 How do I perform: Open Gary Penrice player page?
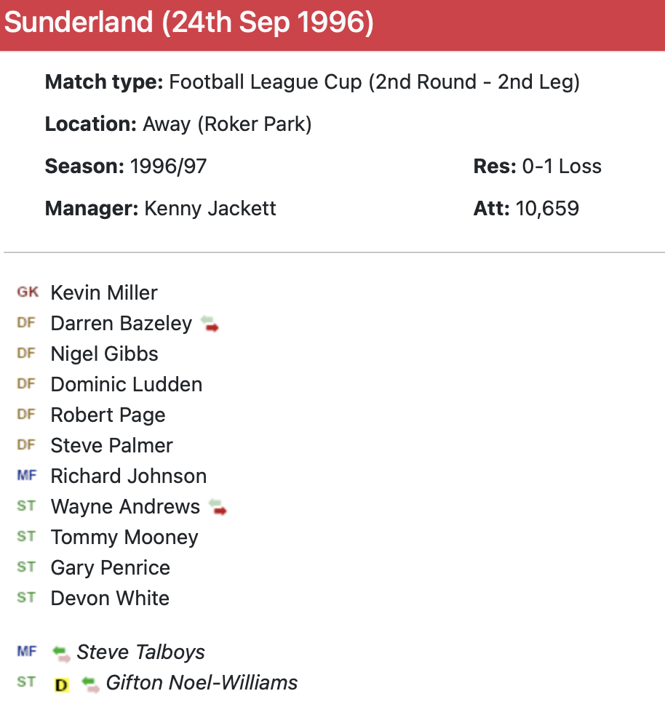tap(110, 568)
